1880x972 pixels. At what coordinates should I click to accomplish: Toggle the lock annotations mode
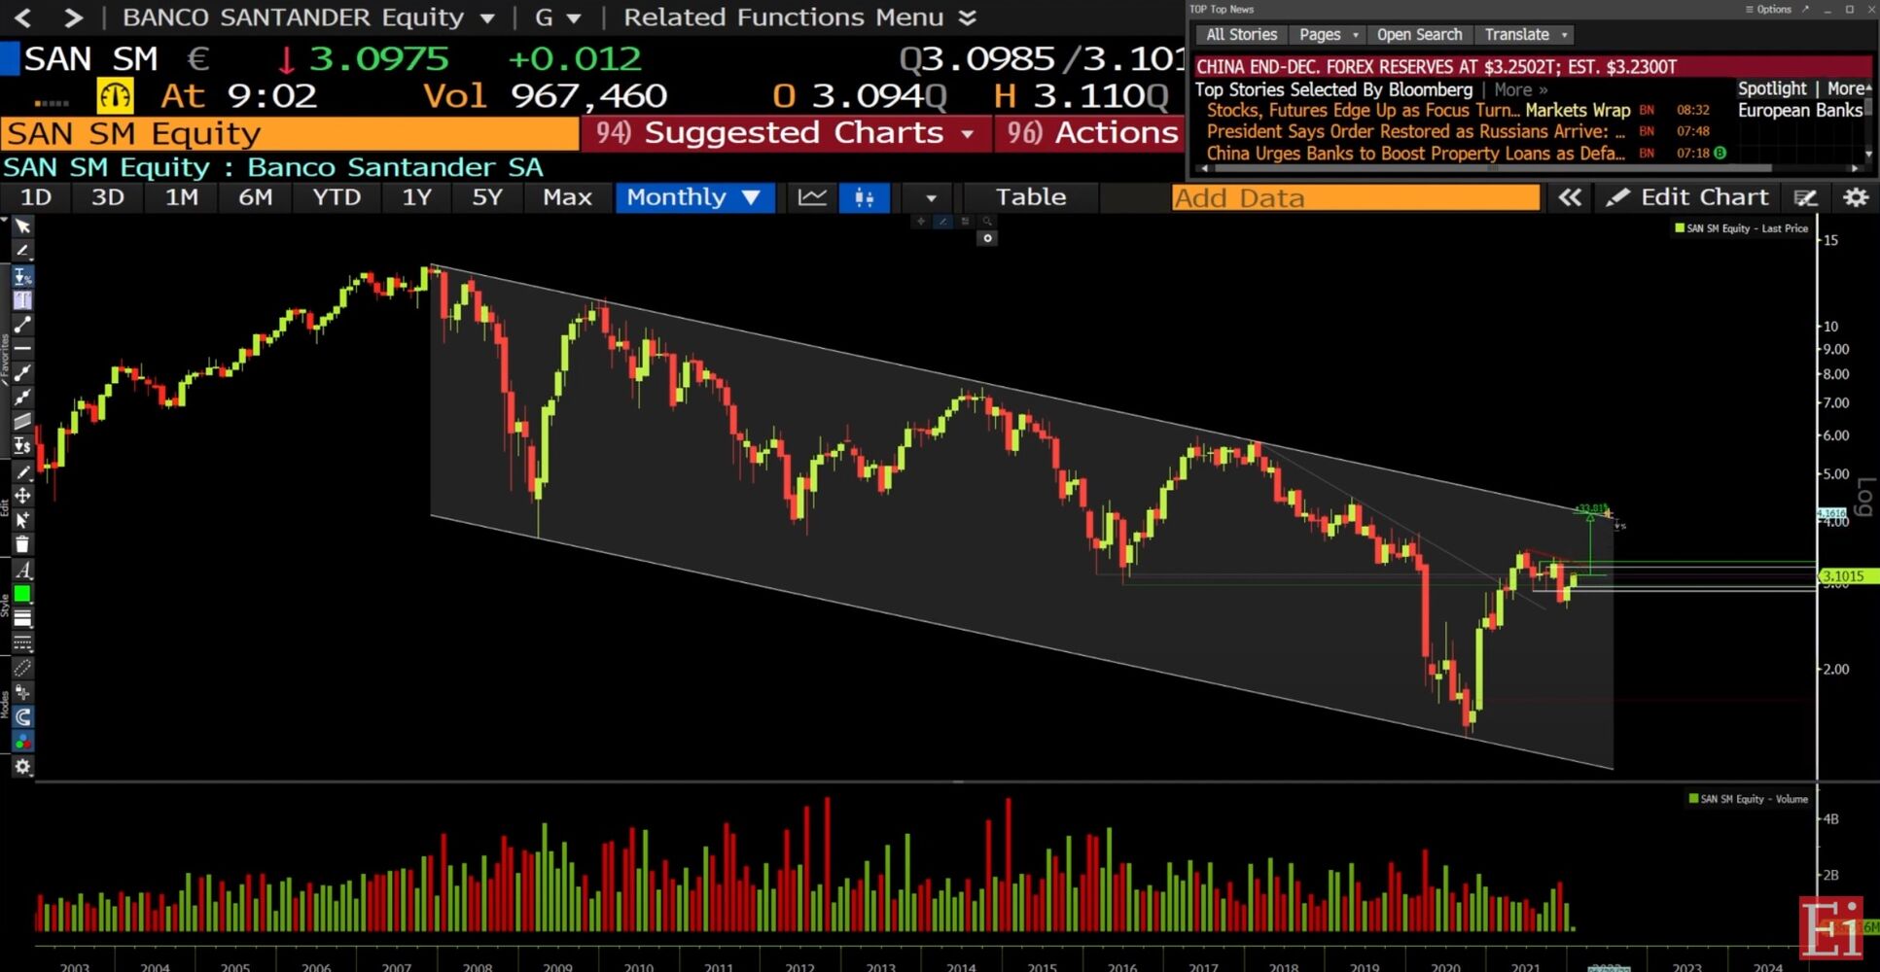pos(22,693)
